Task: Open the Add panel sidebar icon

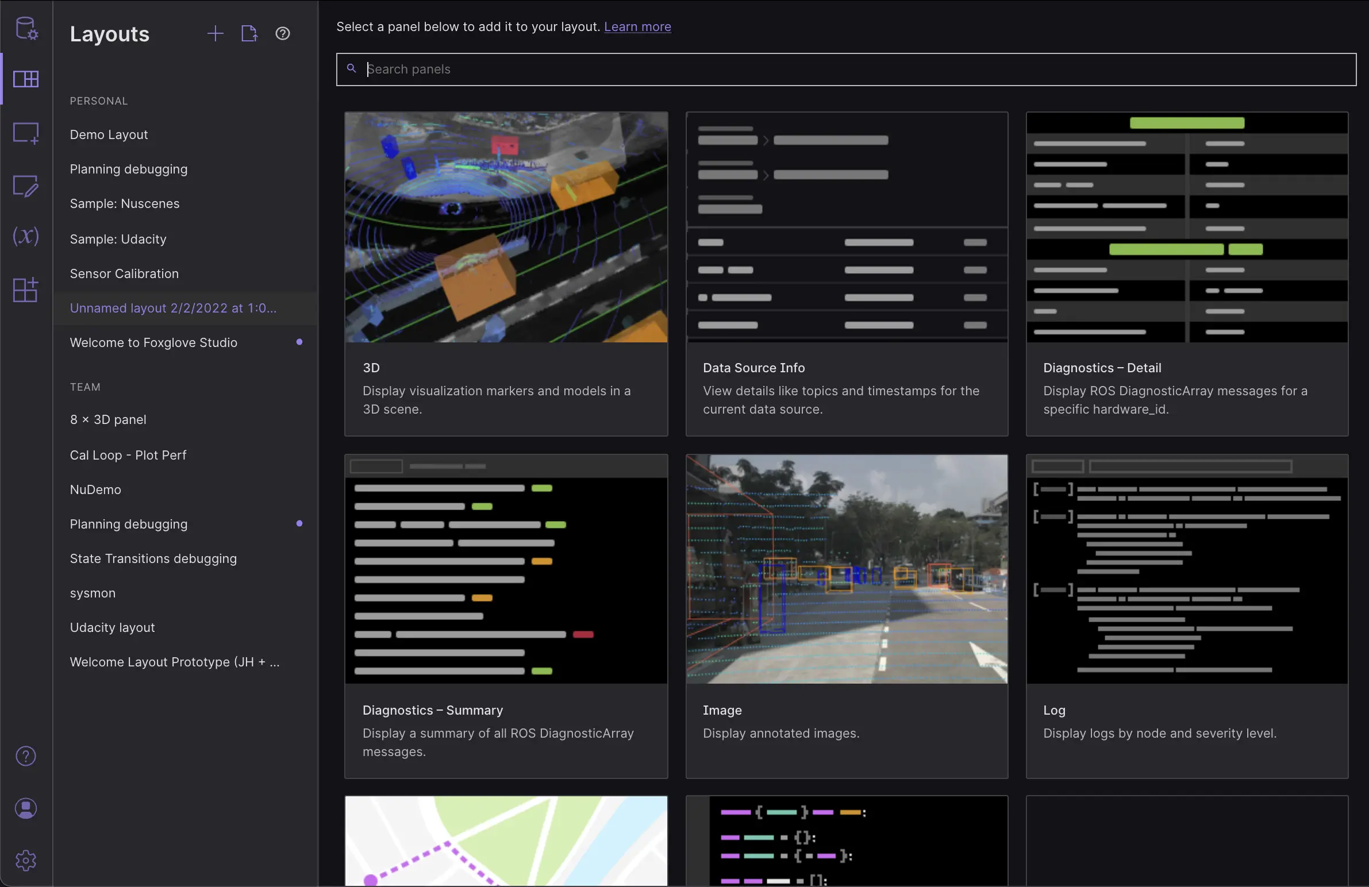Action: 26,132
